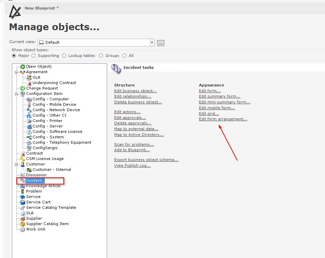Viewport: 325px width, 258px height.
Task: Click the Export business object schema link
Action: 146,160
